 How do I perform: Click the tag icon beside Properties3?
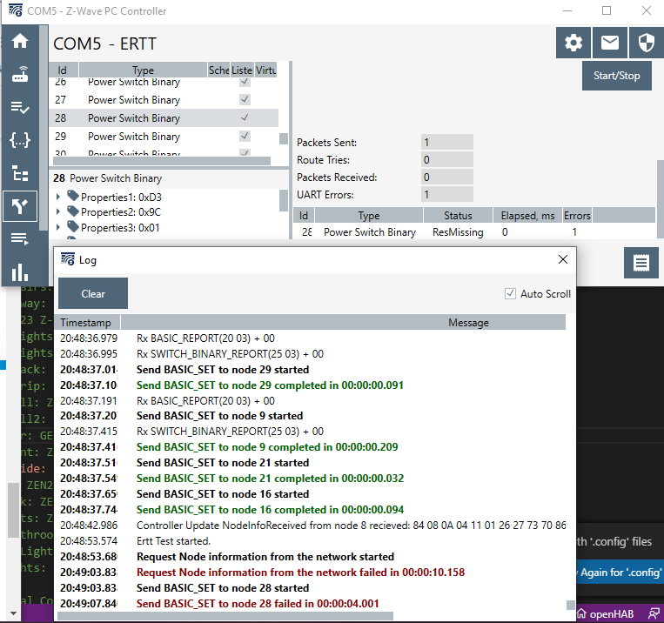click(73, 226)
